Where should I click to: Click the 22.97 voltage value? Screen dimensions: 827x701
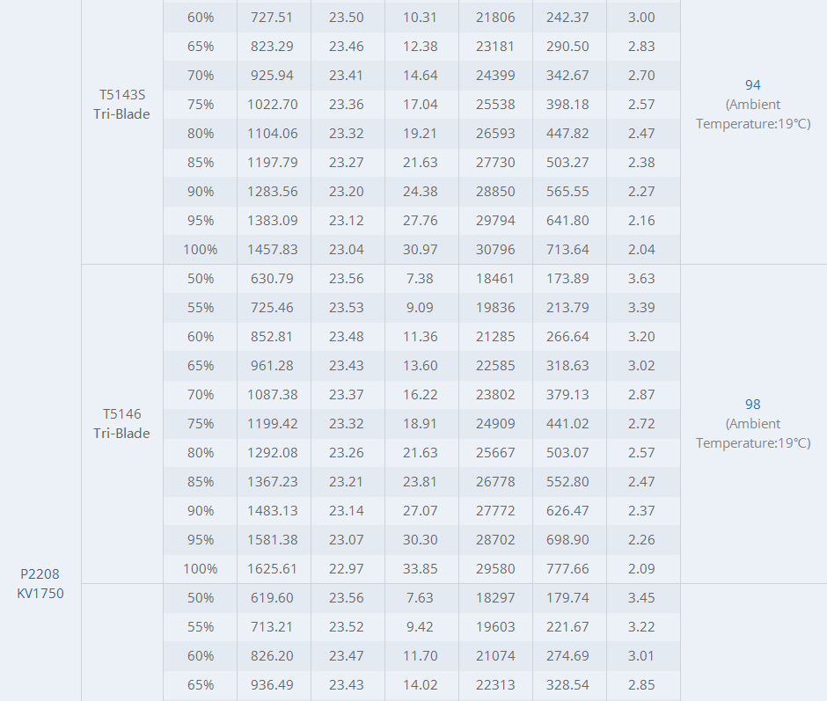tap(347, 569)
